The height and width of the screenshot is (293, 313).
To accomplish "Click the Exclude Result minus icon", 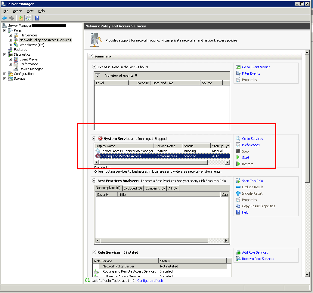I will click(238, 187).
